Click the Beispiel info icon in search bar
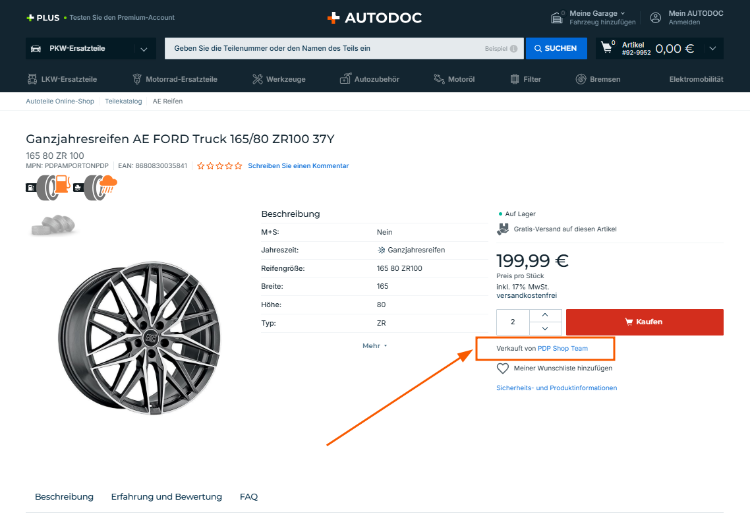Viewport: 750px width, 526px height. point(513,49)
